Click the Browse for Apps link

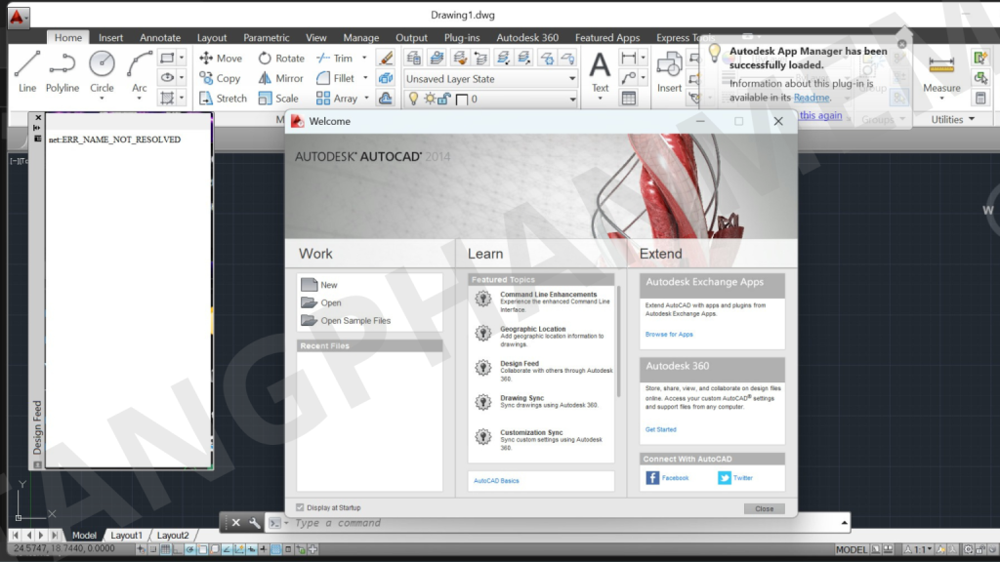[669, 335]
